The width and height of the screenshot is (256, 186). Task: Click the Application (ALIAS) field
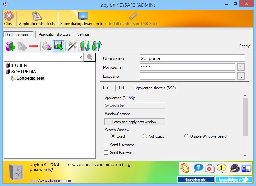pos(134,105)
